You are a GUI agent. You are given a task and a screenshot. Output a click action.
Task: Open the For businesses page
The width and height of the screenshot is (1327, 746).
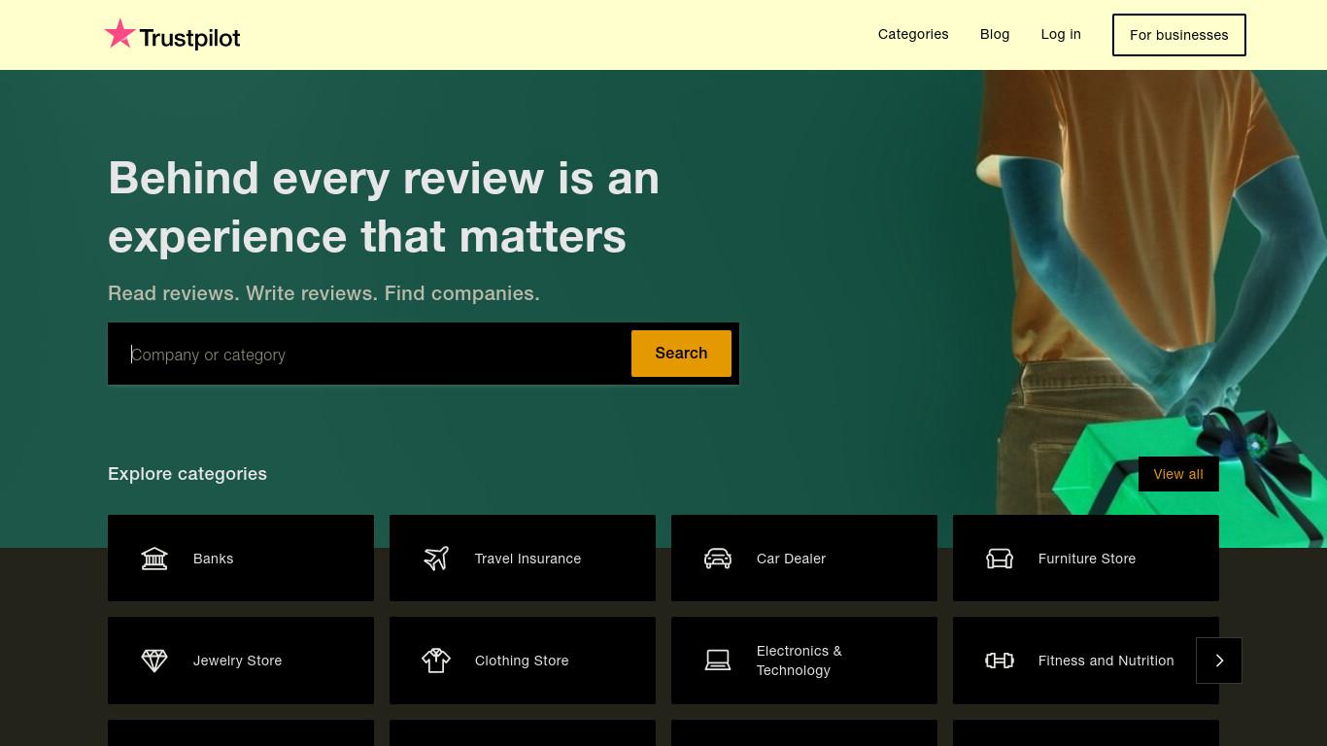[x=1179, y=35]
